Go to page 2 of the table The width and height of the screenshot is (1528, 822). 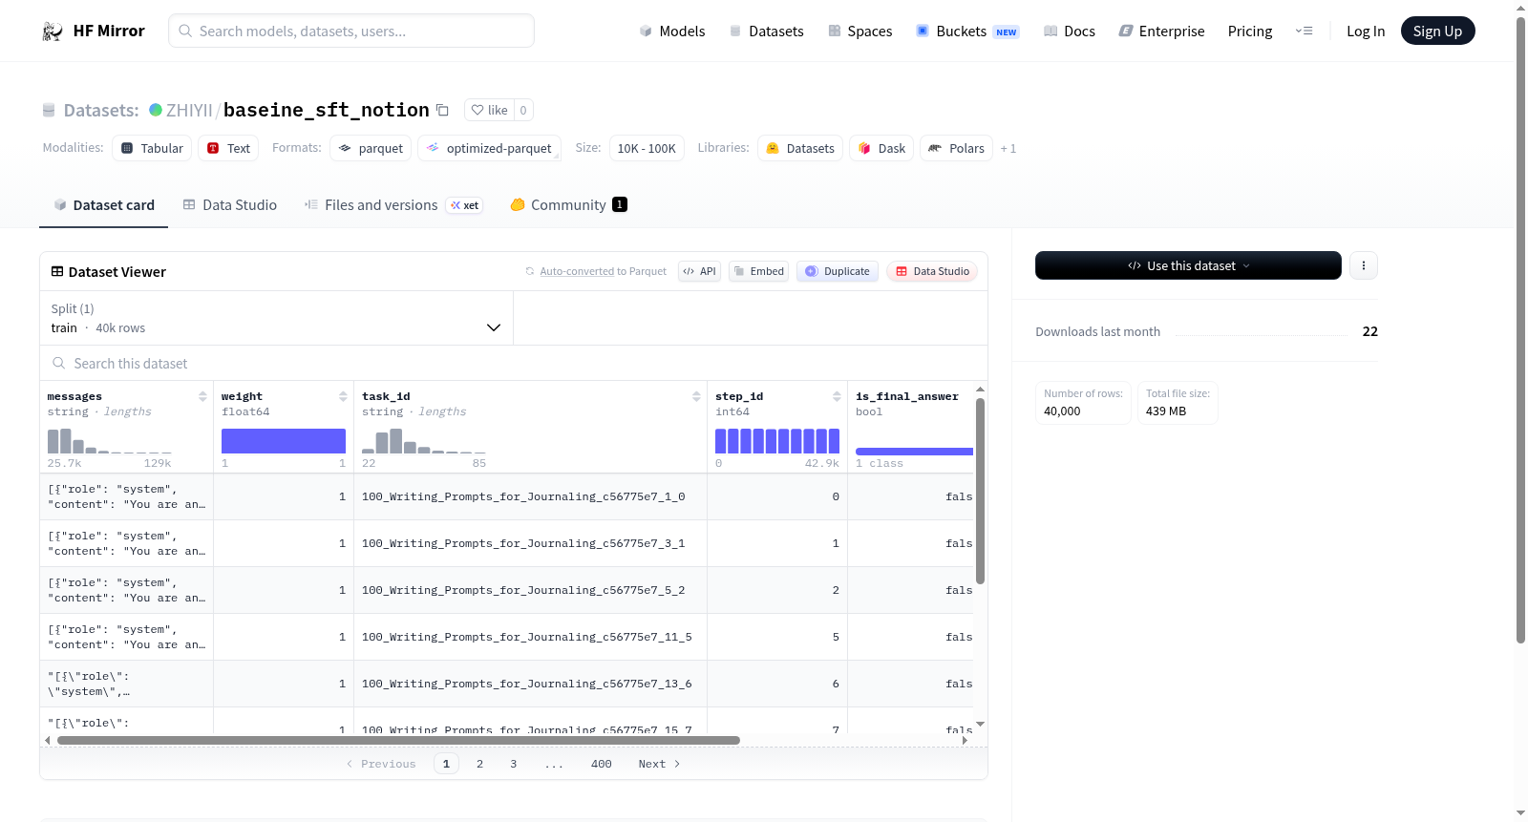479,764
